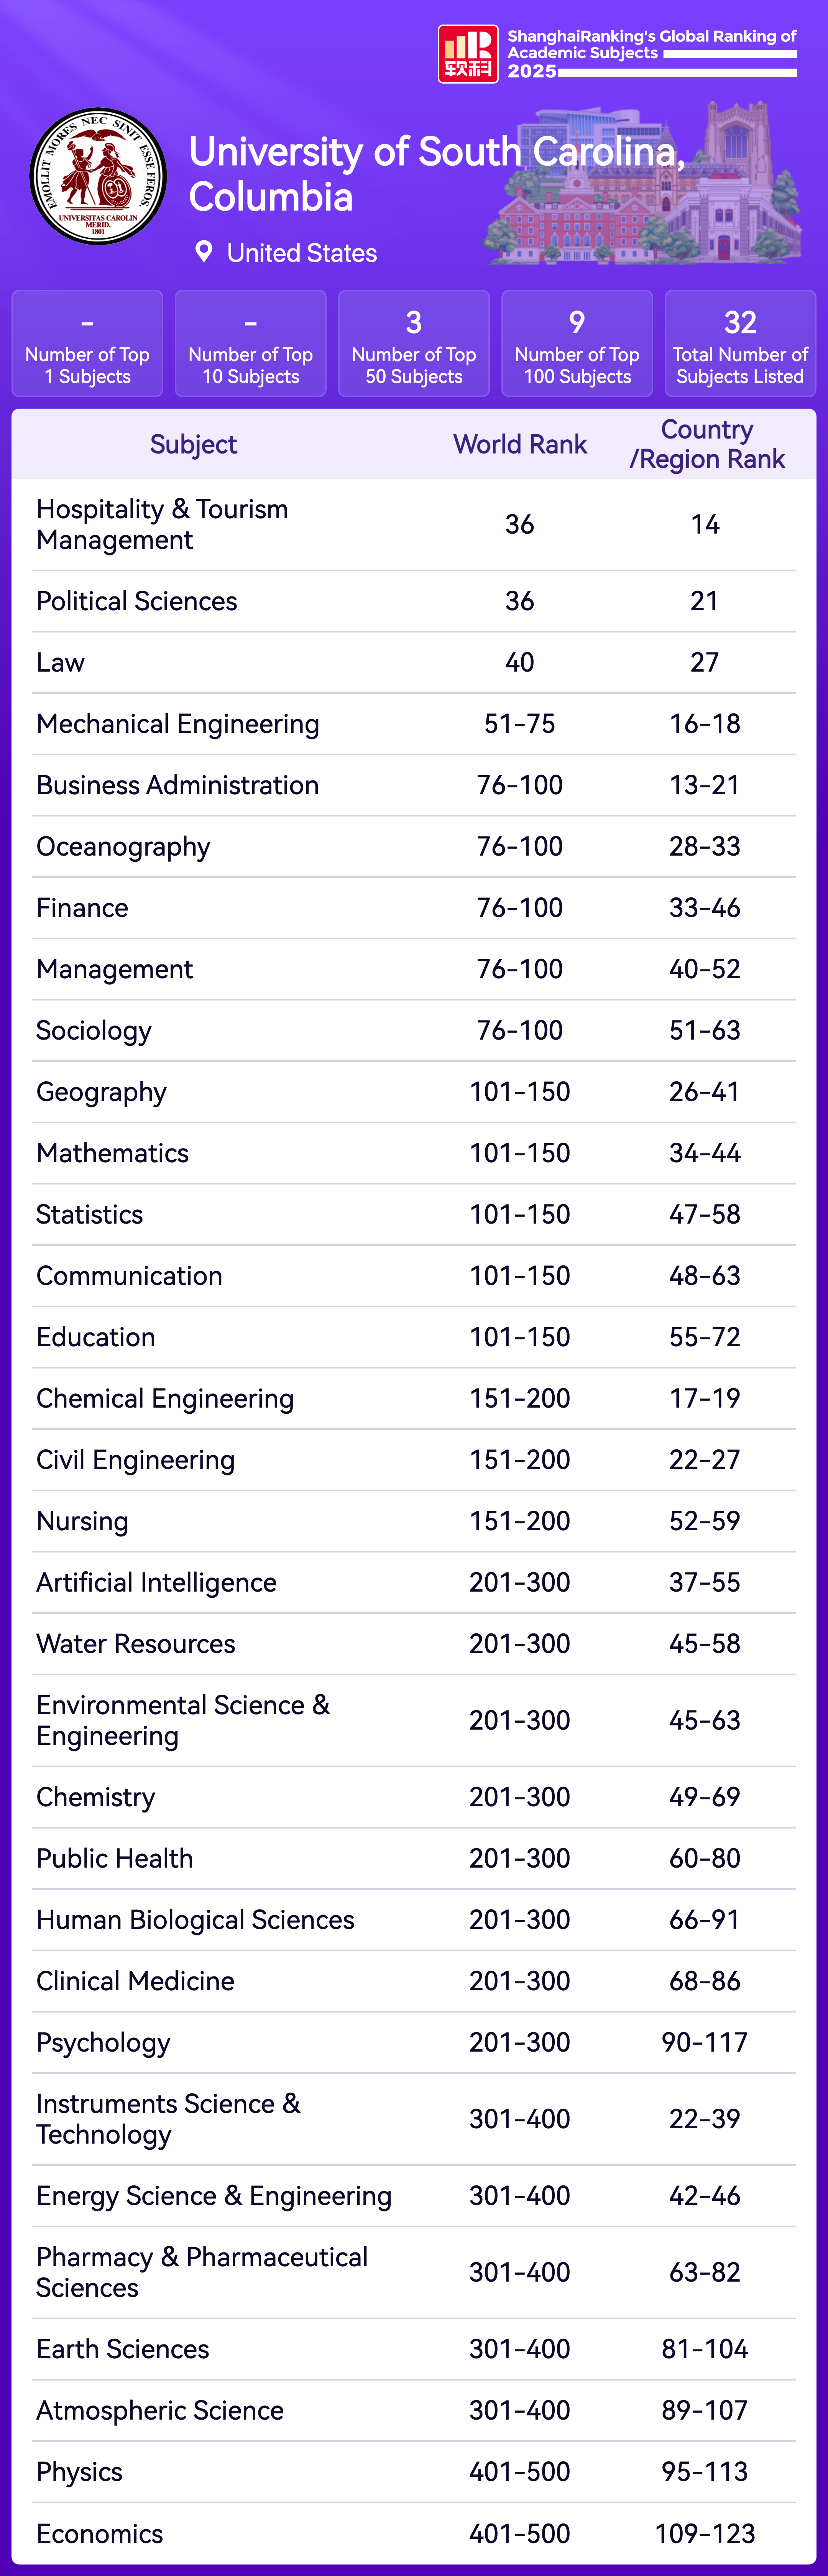Open the Oceanography subject entry
The width and height of the screenshot is (828, 2576).
[123, 847]
